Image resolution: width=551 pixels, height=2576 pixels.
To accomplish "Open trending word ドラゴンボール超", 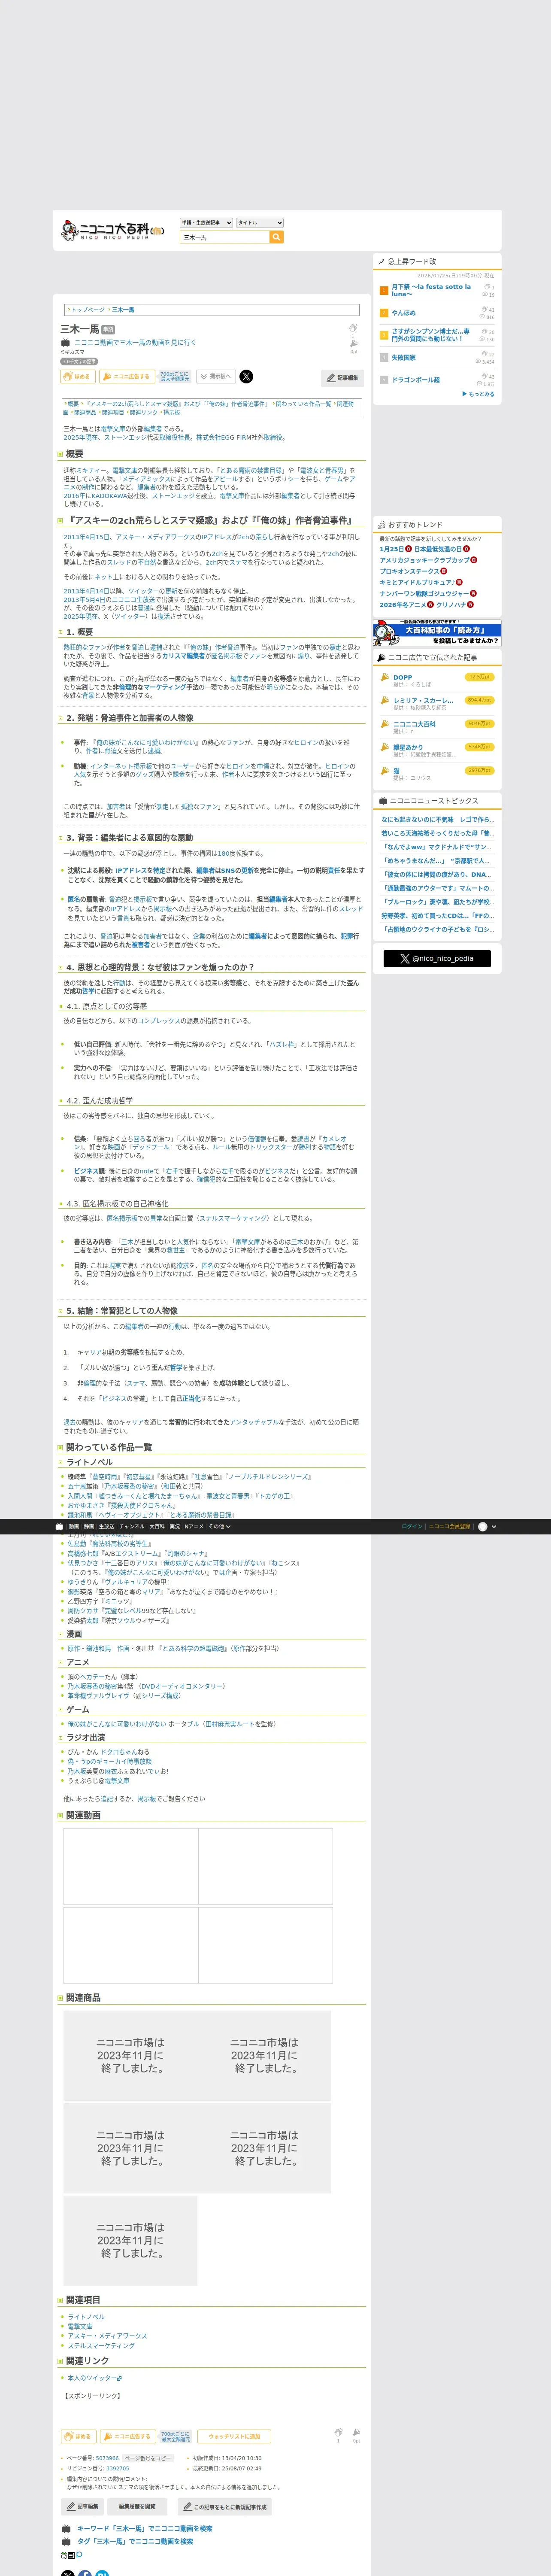I will 416,380.
